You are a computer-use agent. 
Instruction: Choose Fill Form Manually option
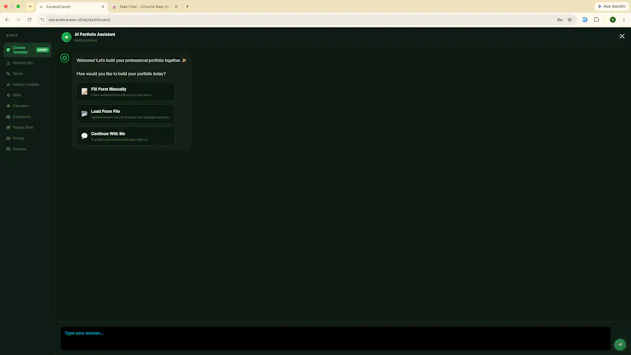(x=126, y=92)
